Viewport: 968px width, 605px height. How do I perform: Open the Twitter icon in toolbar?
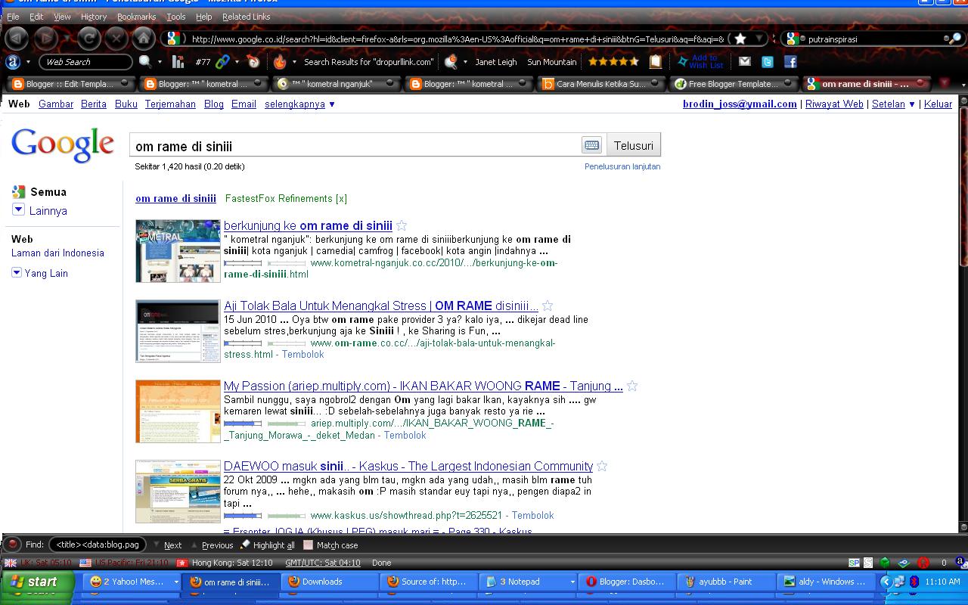point(768,62)
